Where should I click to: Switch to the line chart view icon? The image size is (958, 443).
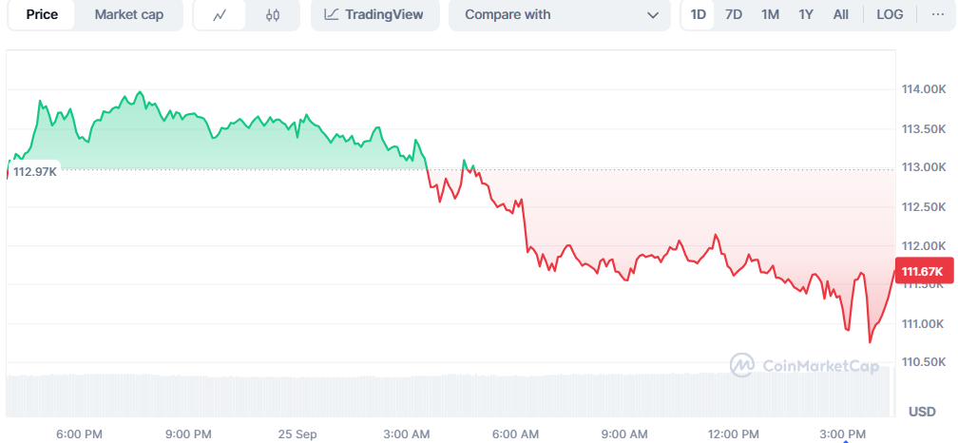[x=220, y=15]
